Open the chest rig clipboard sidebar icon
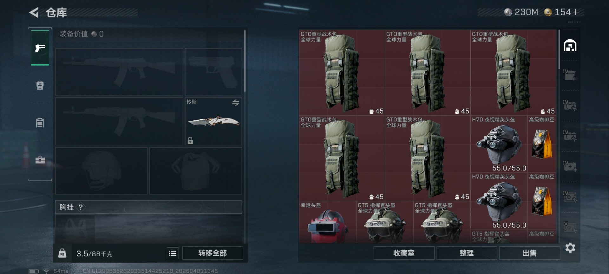This screenshot has height=274, width=609. pyautogui.click(x=40, y=122)
